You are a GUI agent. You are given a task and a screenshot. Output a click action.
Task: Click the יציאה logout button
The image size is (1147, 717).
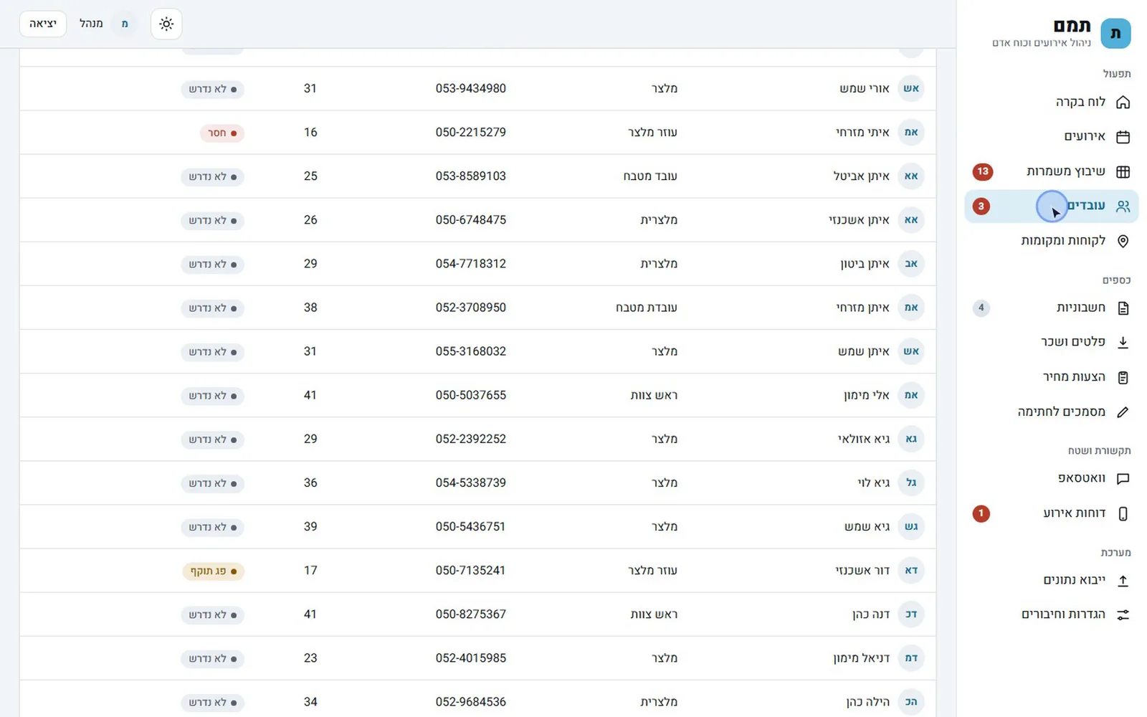[x=43, y=24]
